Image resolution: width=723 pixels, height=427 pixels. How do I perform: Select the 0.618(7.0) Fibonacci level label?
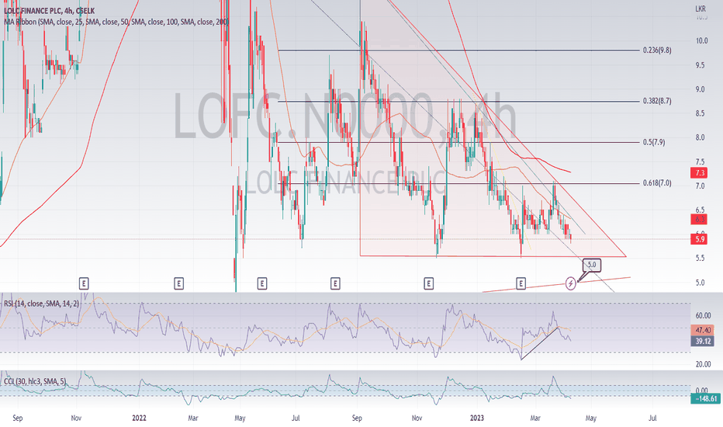point(657,182)
